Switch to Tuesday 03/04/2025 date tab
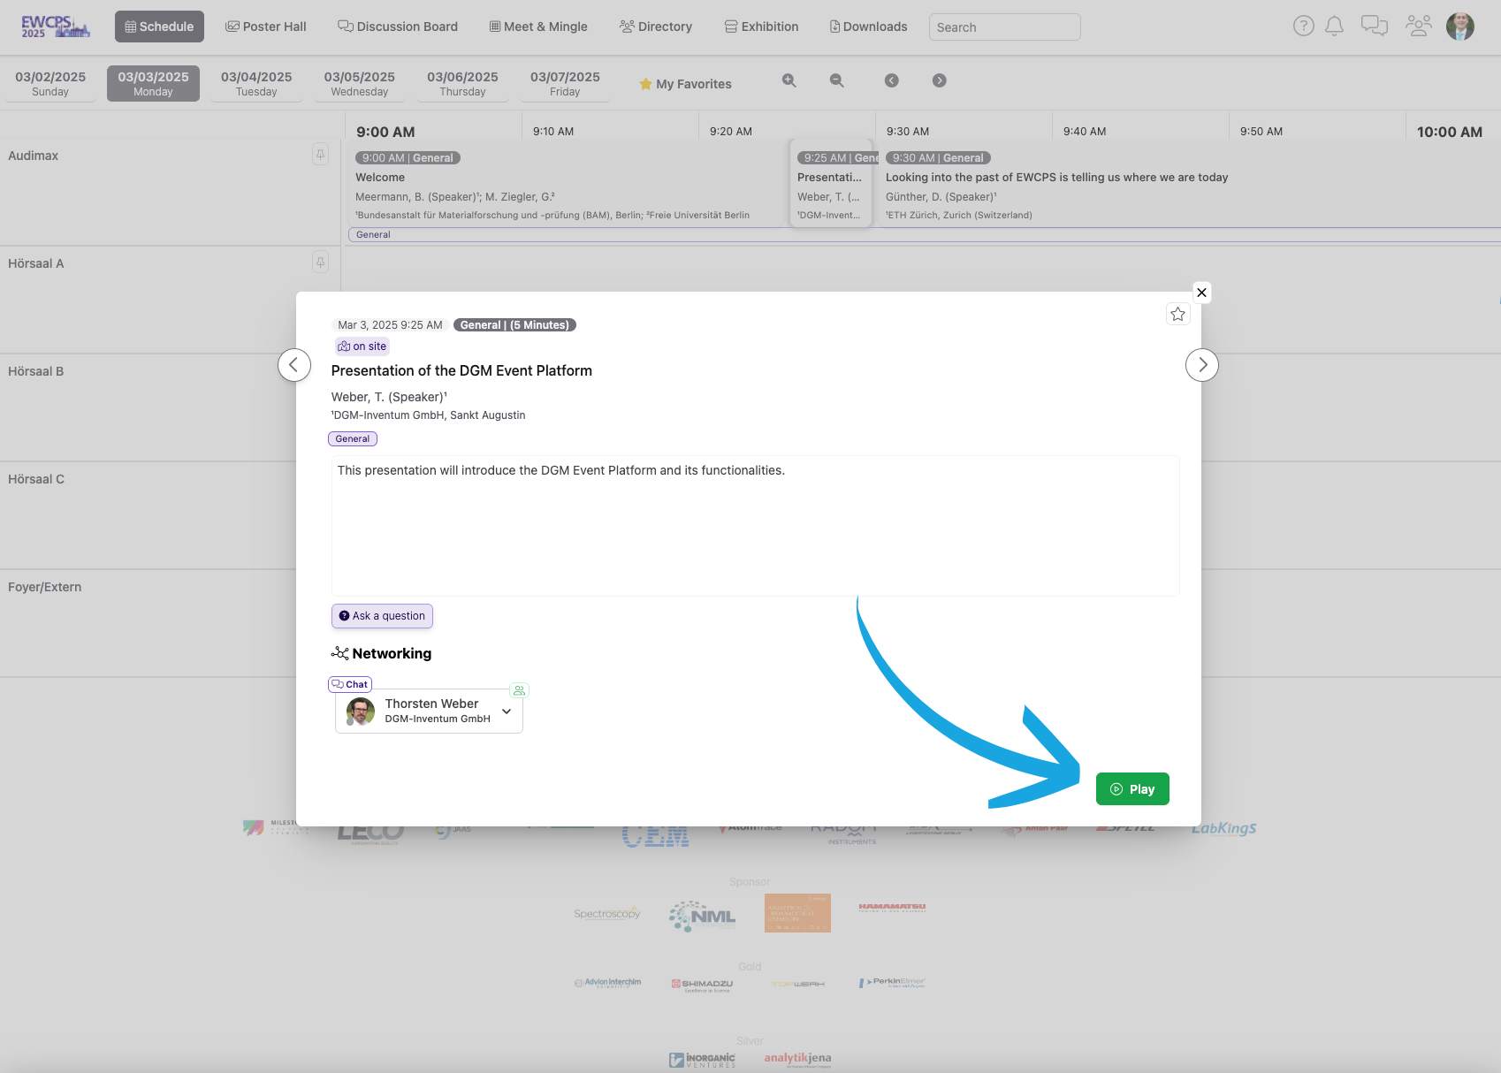 click(256, 83)
